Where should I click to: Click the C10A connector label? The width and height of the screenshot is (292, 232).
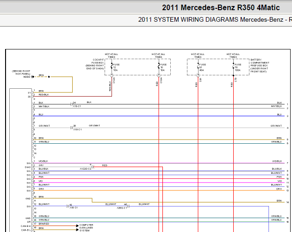point(161,80)
